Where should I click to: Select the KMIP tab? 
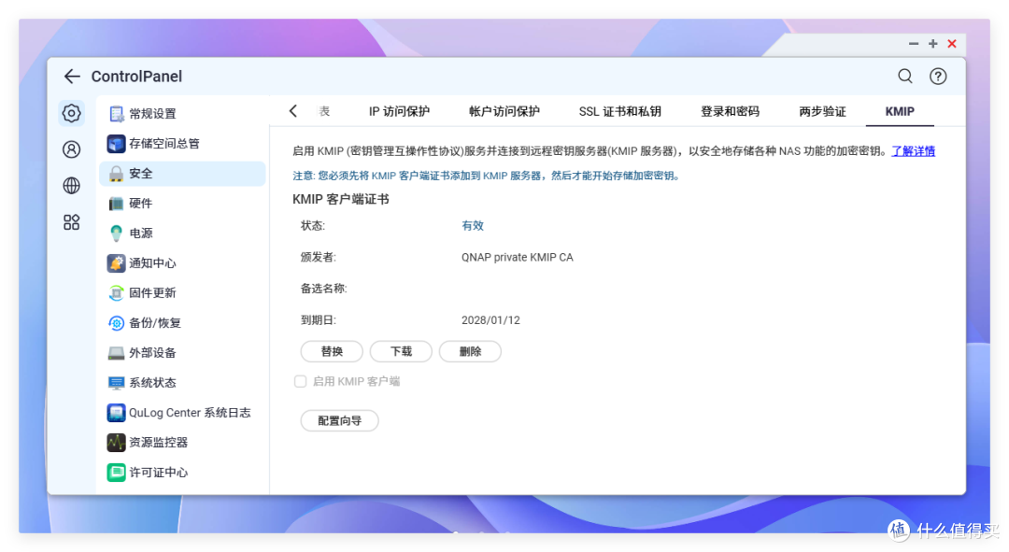(900, 111)
